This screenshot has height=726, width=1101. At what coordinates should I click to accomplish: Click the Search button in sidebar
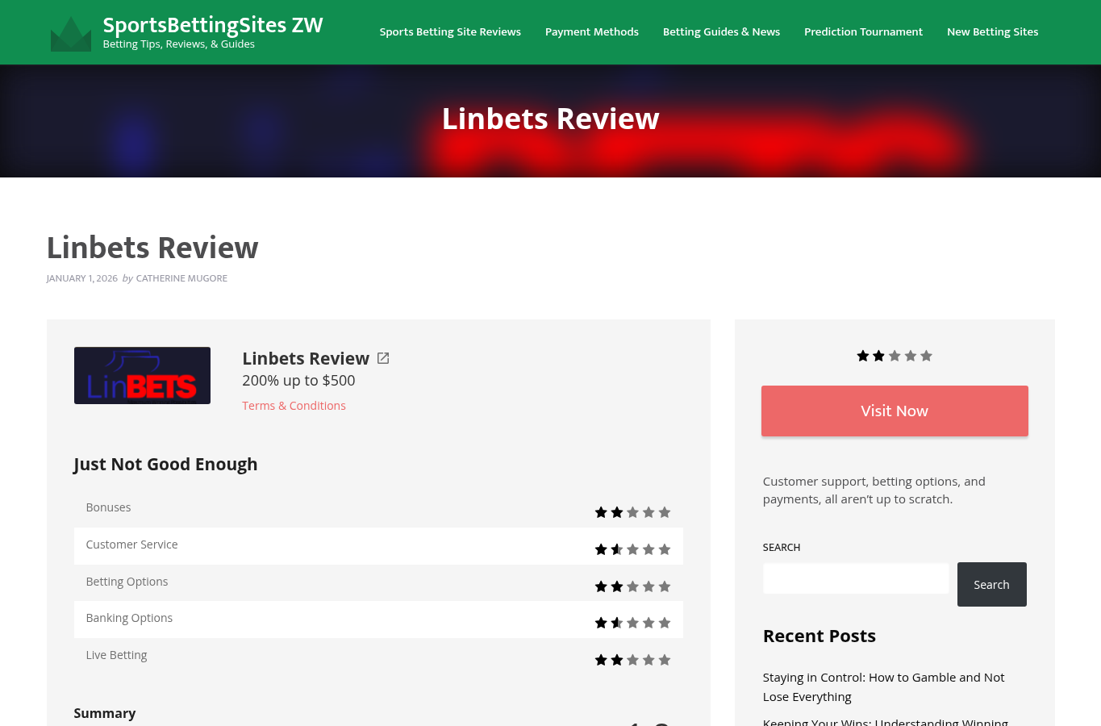pos(991,584)
